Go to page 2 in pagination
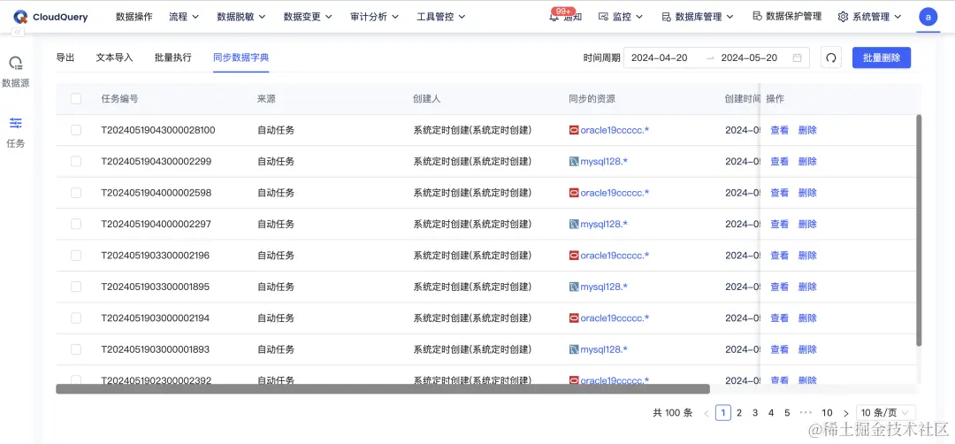The image size is (955, 444). click(x=739, y=413)
